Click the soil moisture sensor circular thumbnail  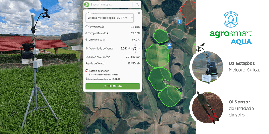207,107
